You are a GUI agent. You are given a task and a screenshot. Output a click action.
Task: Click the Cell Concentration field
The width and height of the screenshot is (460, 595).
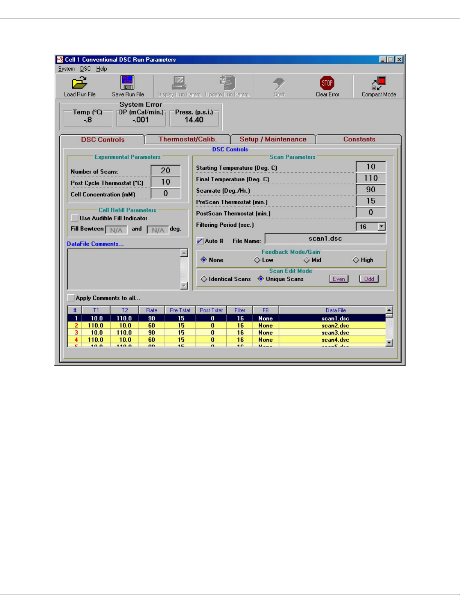point(166,193)
